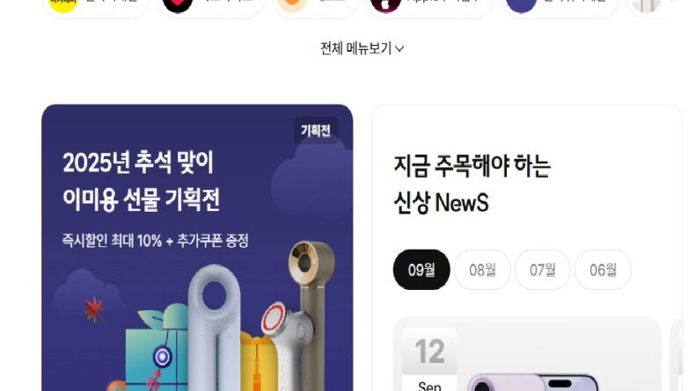Open the 2025년 추석 맞이 선물 기획전 banner
695x391 pixels.
[197, 248]
